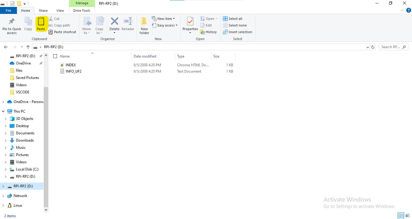The image size is (412, 219).
Task: Click the Delete X icon
Action: pyautogui.click(x=114, y=21)
